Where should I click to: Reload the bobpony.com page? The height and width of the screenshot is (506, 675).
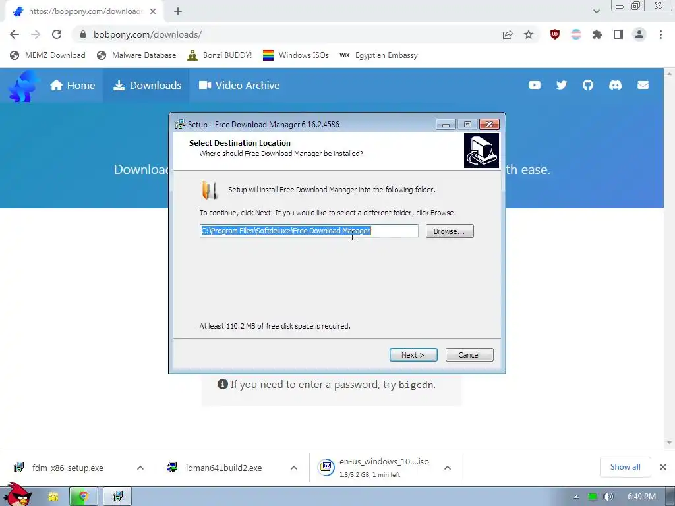click(57, 34)
